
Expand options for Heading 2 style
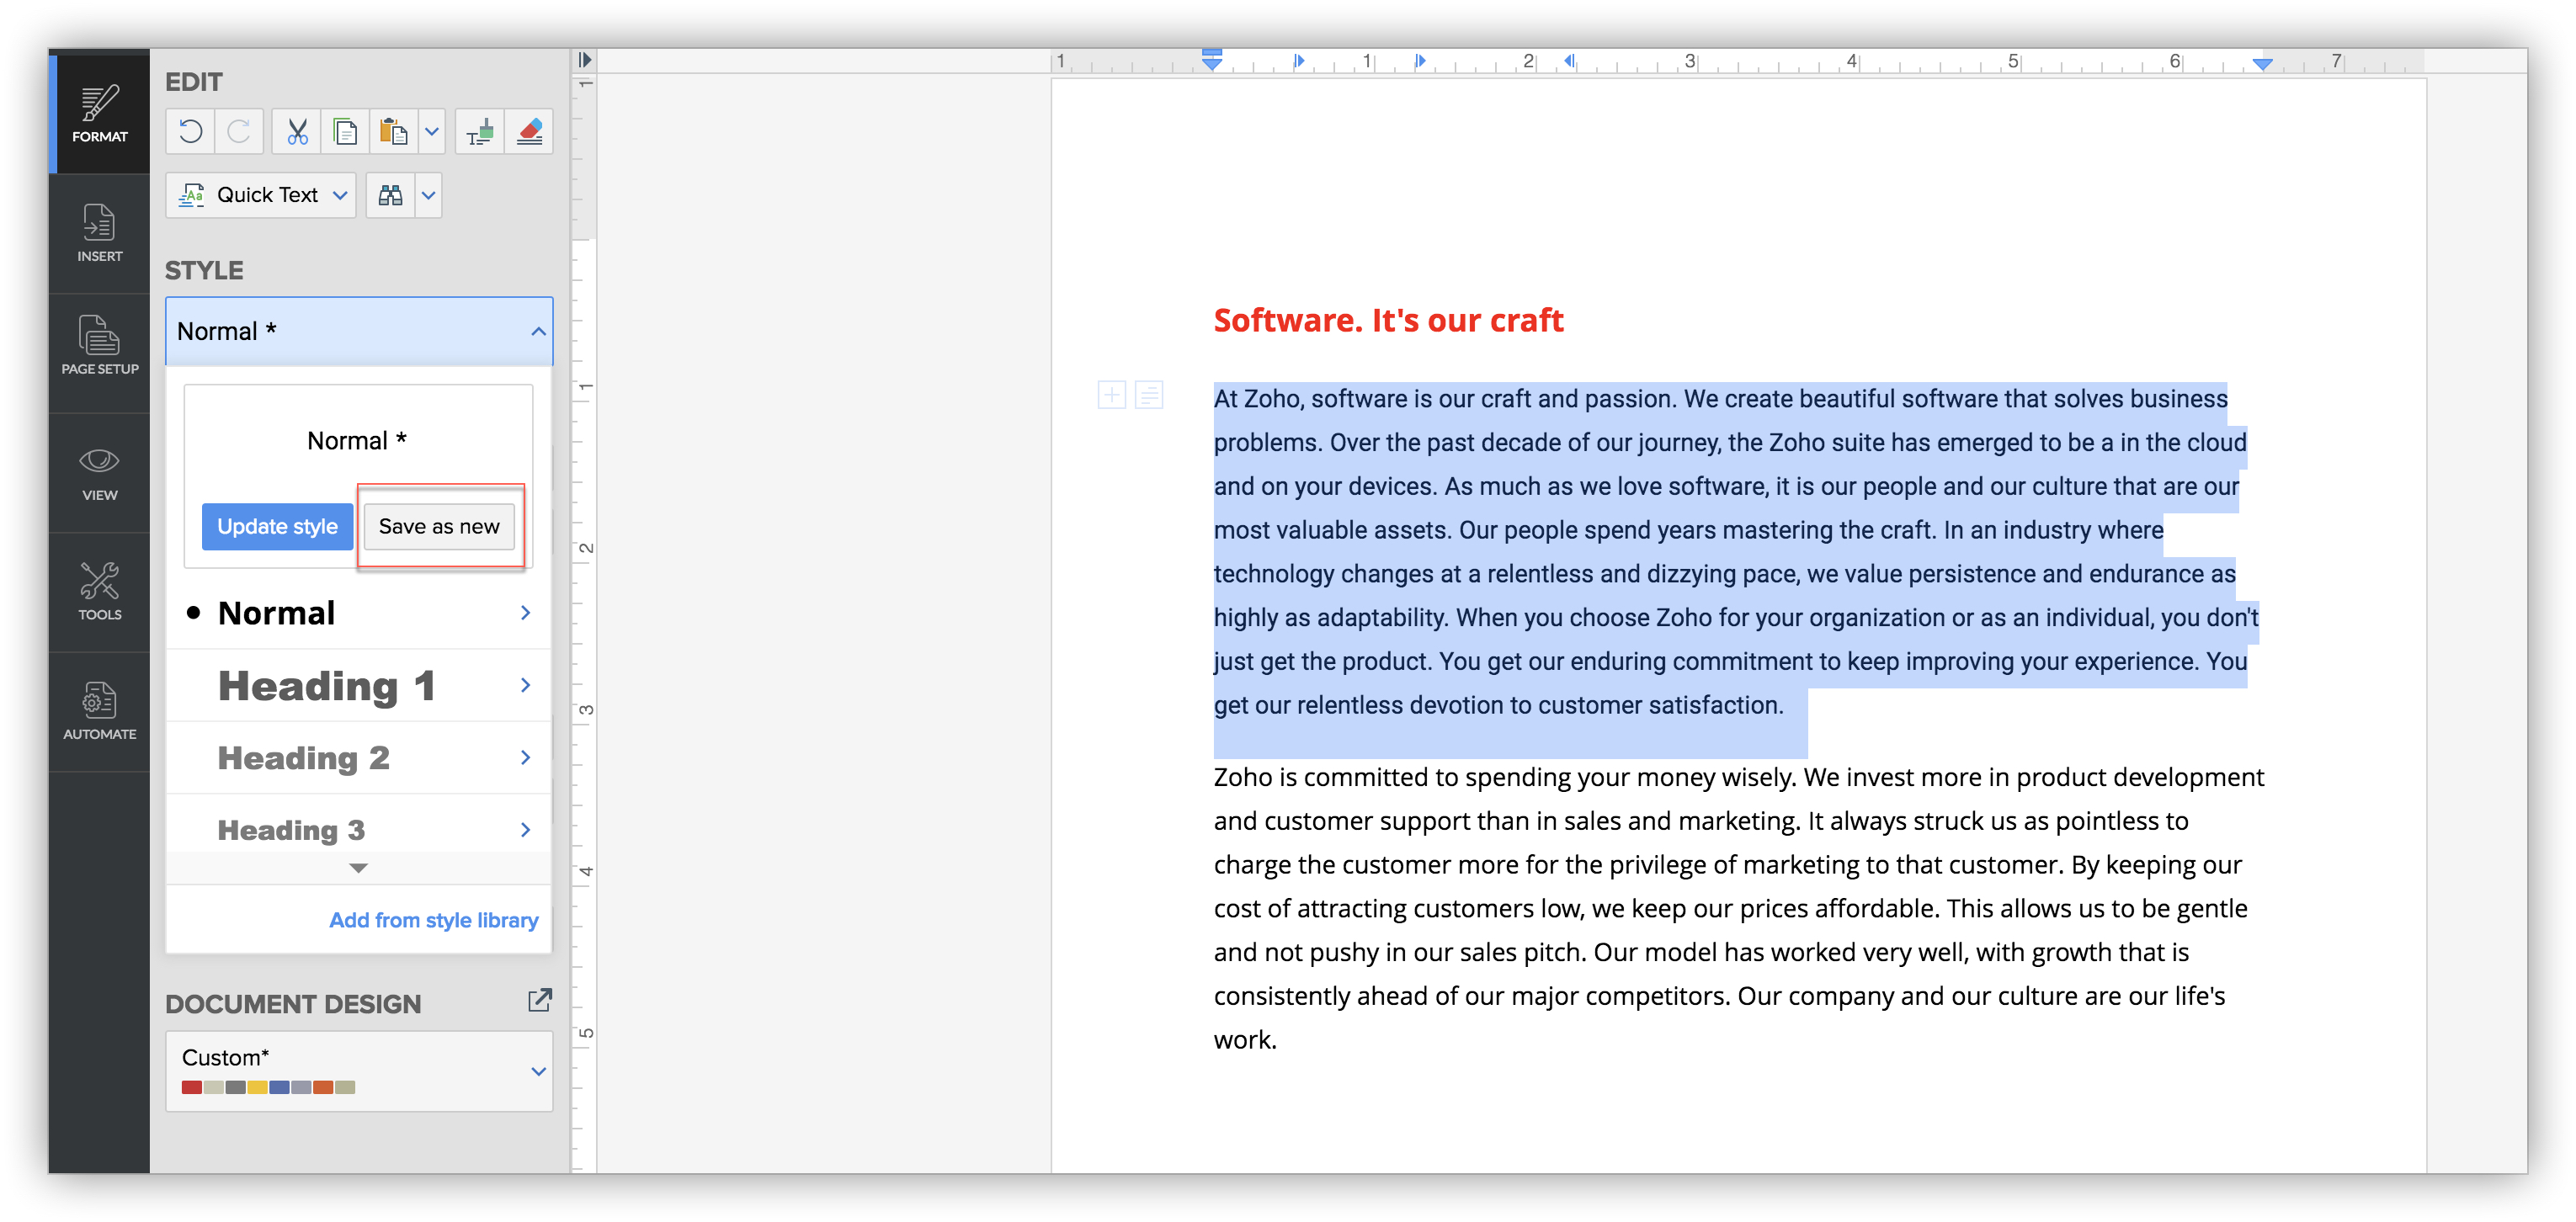point(525,758)
